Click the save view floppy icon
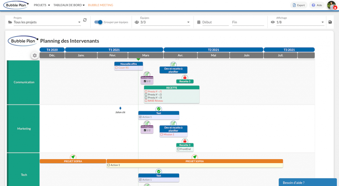339x186 pixels. (330, 22)
